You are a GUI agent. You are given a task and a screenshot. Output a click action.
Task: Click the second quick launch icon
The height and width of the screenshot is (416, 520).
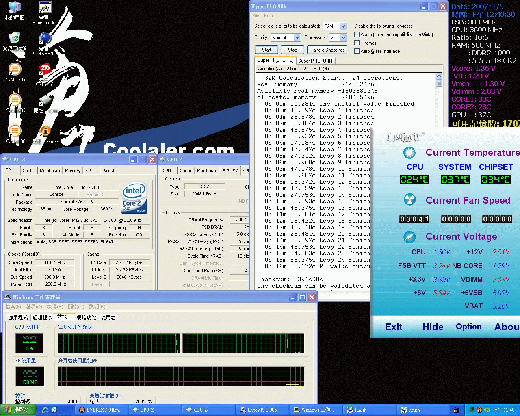tap(54, 410)
